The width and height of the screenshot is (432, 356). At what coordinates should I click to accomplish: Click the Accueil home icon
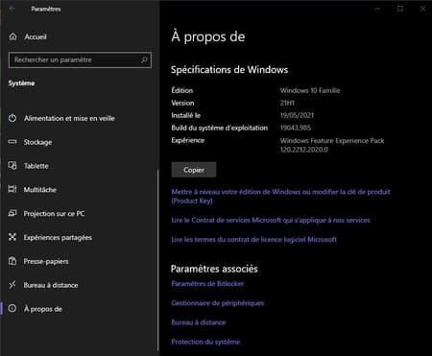12,36
